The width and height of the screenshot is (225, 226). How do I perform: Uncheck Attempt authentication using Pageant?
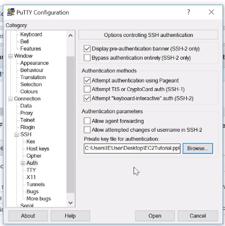[x=87, y=81]
